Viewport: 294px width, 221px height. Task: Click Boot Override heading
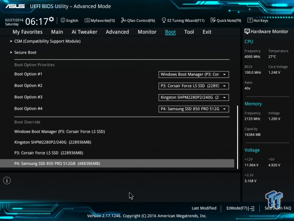[x=28, y=122]
